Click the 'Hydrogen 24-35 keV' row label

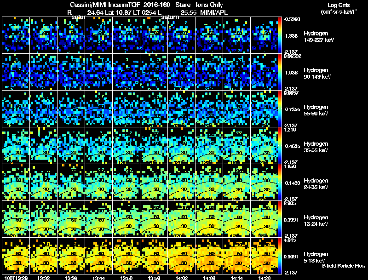[x=316, y=184]
